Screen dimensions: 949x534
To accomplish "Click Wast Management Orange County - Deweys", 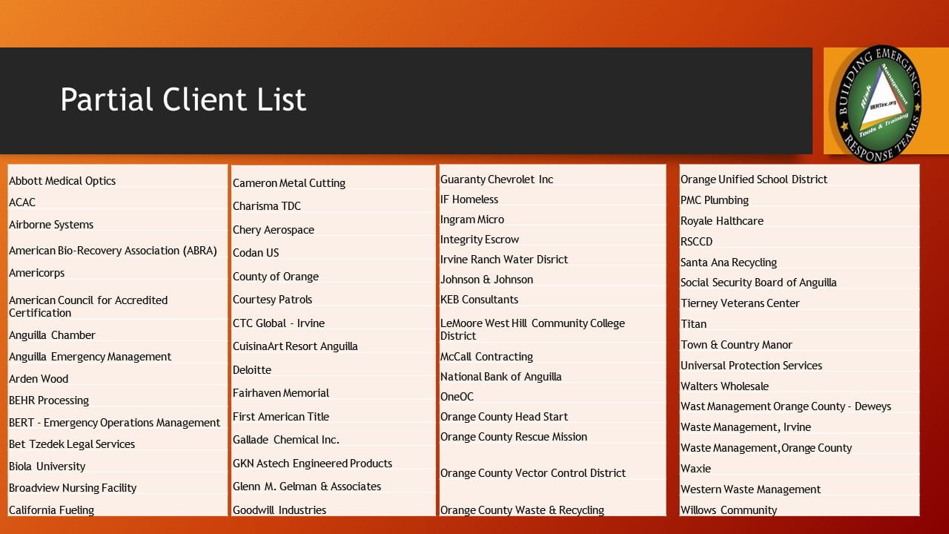I will 786,406.
